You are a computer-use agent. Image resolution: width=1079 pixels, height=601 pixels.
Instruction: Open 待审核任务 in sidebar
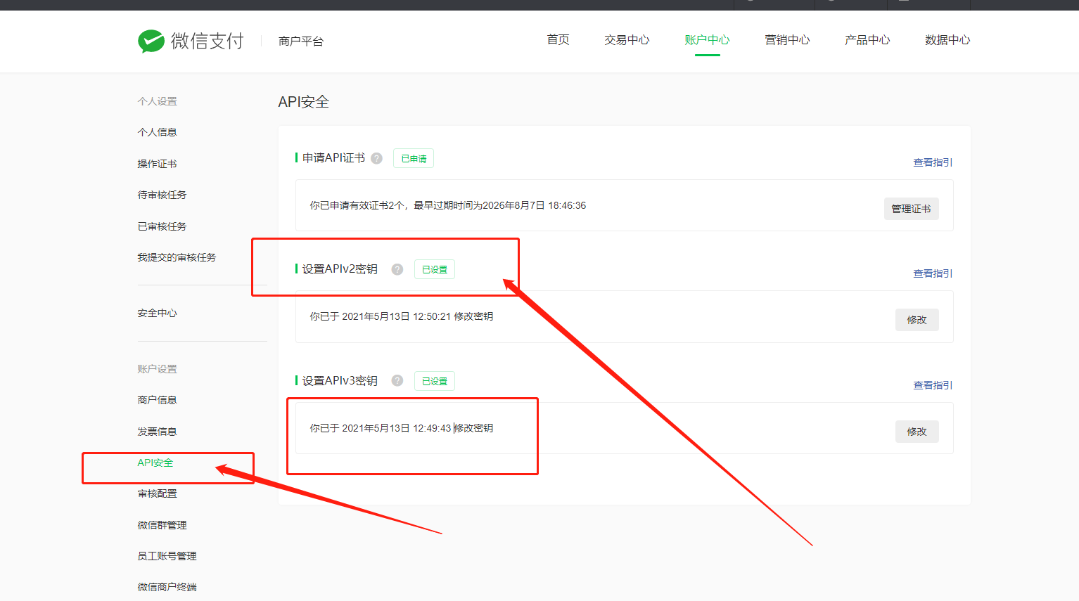tap(162, 195)
